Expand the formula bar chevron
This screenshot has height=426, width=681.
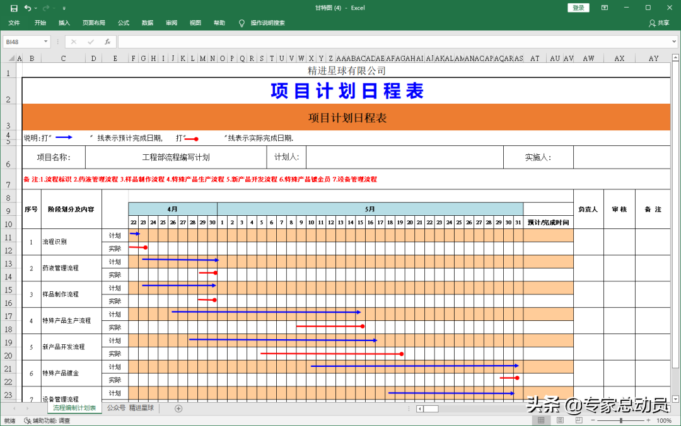[674, 42]
